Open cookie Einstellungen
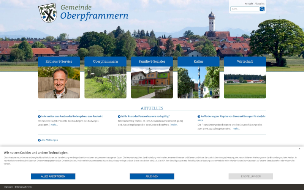The image size is (304, 190). click(250, 176)
